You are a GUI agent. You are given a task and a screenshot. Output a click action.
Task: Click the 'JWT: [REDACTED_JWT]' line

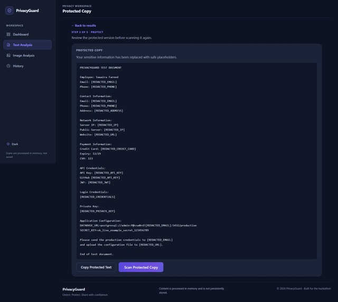(x=95, y=182)
